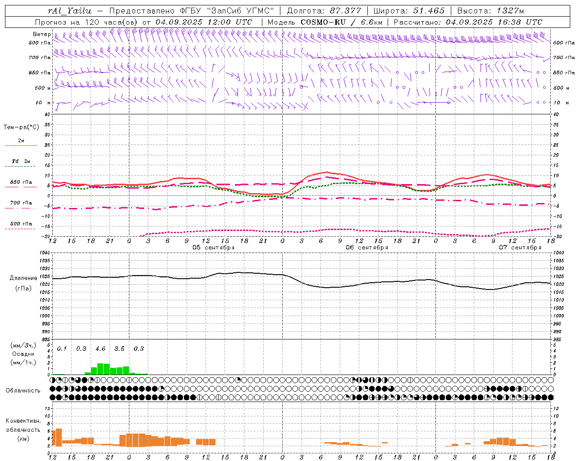Select the (мм/1ч.) precipitation unit label
The height and width of the screenshot is (461, 577).
tap(23, 362)
